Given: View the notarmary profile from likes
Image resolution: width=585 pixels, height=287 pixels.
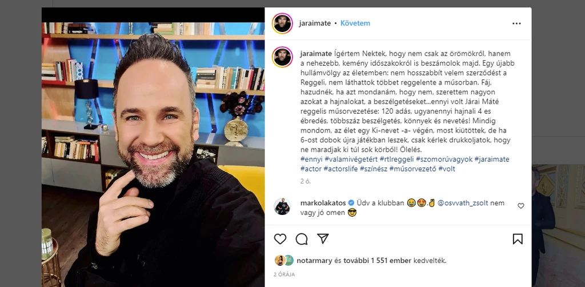Looking at the screenshot, I should click(x=314, y=261).
